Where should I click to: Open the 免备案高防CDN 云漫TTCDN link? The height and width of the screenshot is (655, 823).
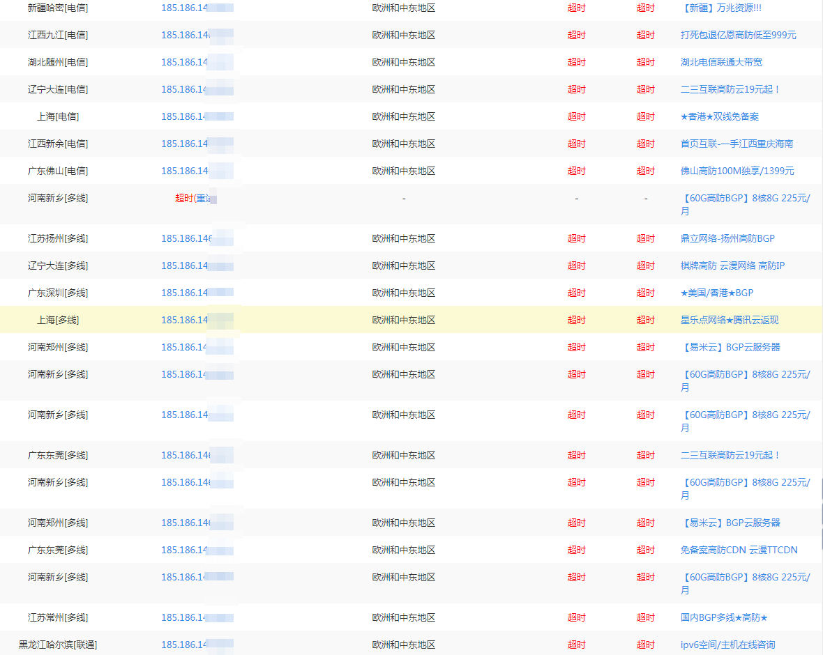pyautogui.click(x=739, y=550)
